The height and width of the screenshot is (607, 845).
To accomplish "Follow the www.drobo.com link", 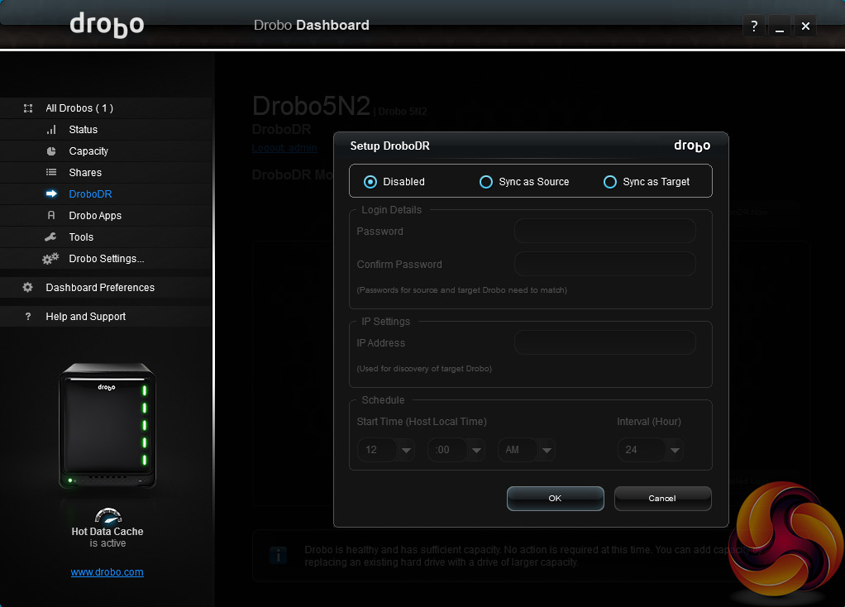I will 107,572.
